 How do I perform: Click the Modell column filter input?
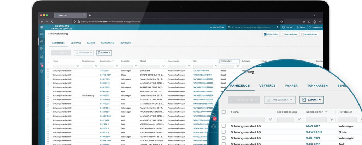150,66
